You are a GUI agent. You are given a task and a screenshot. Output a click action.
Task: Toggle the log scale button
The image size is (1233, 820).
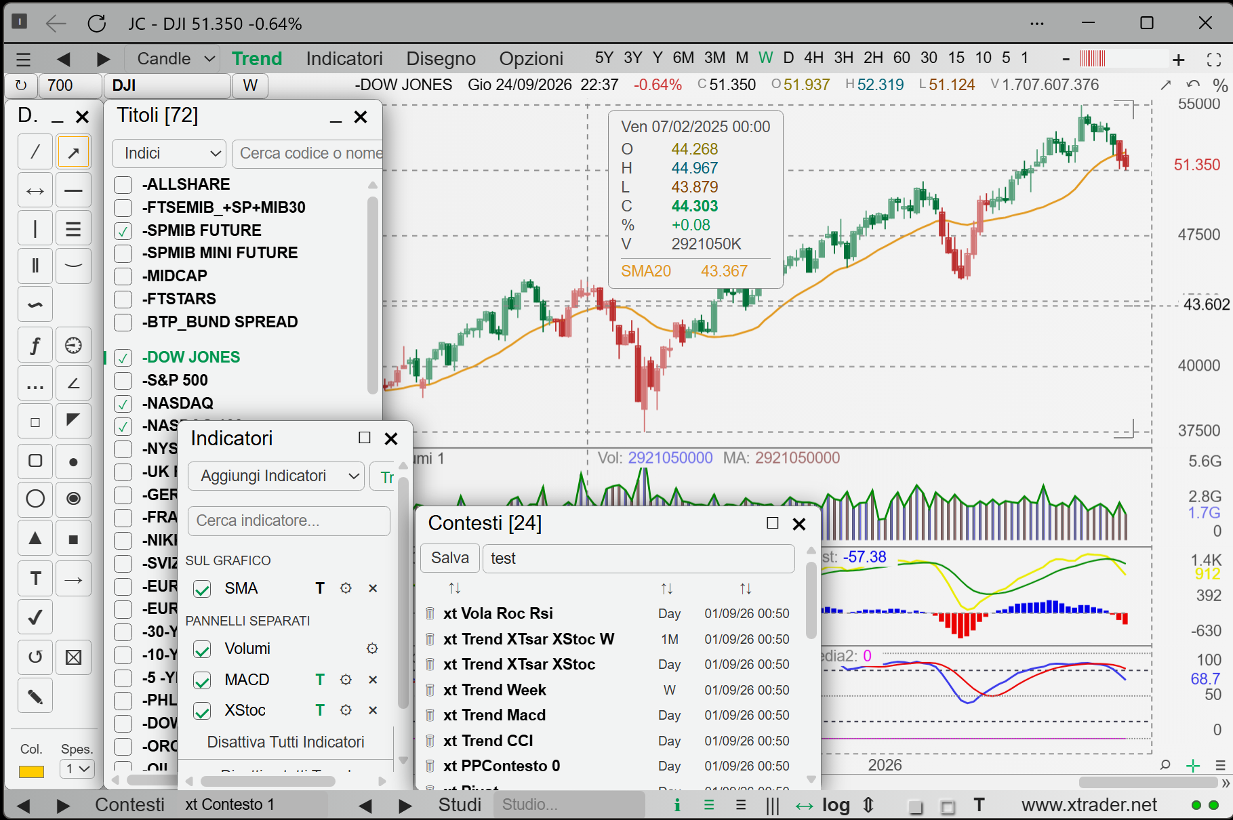[x=836, y=805]
